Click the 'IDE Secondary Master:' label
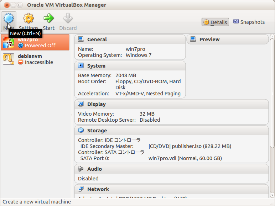Viewport: 275px width, 206px height. 107,146
